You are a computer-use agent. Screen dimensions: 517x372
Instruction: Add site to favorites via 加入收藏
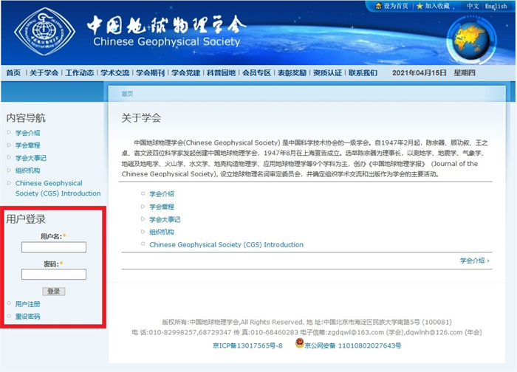(437, 6)
